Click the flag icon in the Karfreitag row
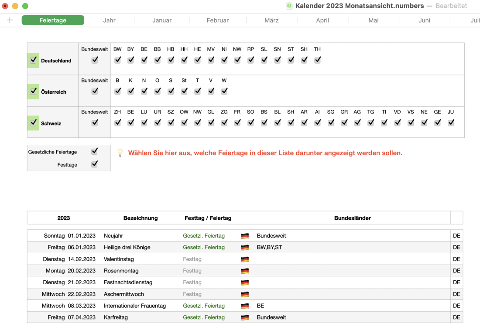 pyautogui.click(x=245, y=317)
